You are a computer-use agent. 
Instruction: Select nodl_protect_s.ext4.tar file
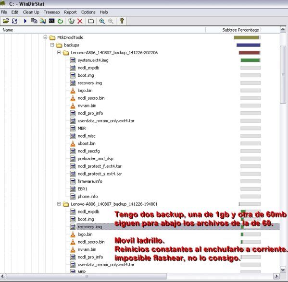[100, 174]
